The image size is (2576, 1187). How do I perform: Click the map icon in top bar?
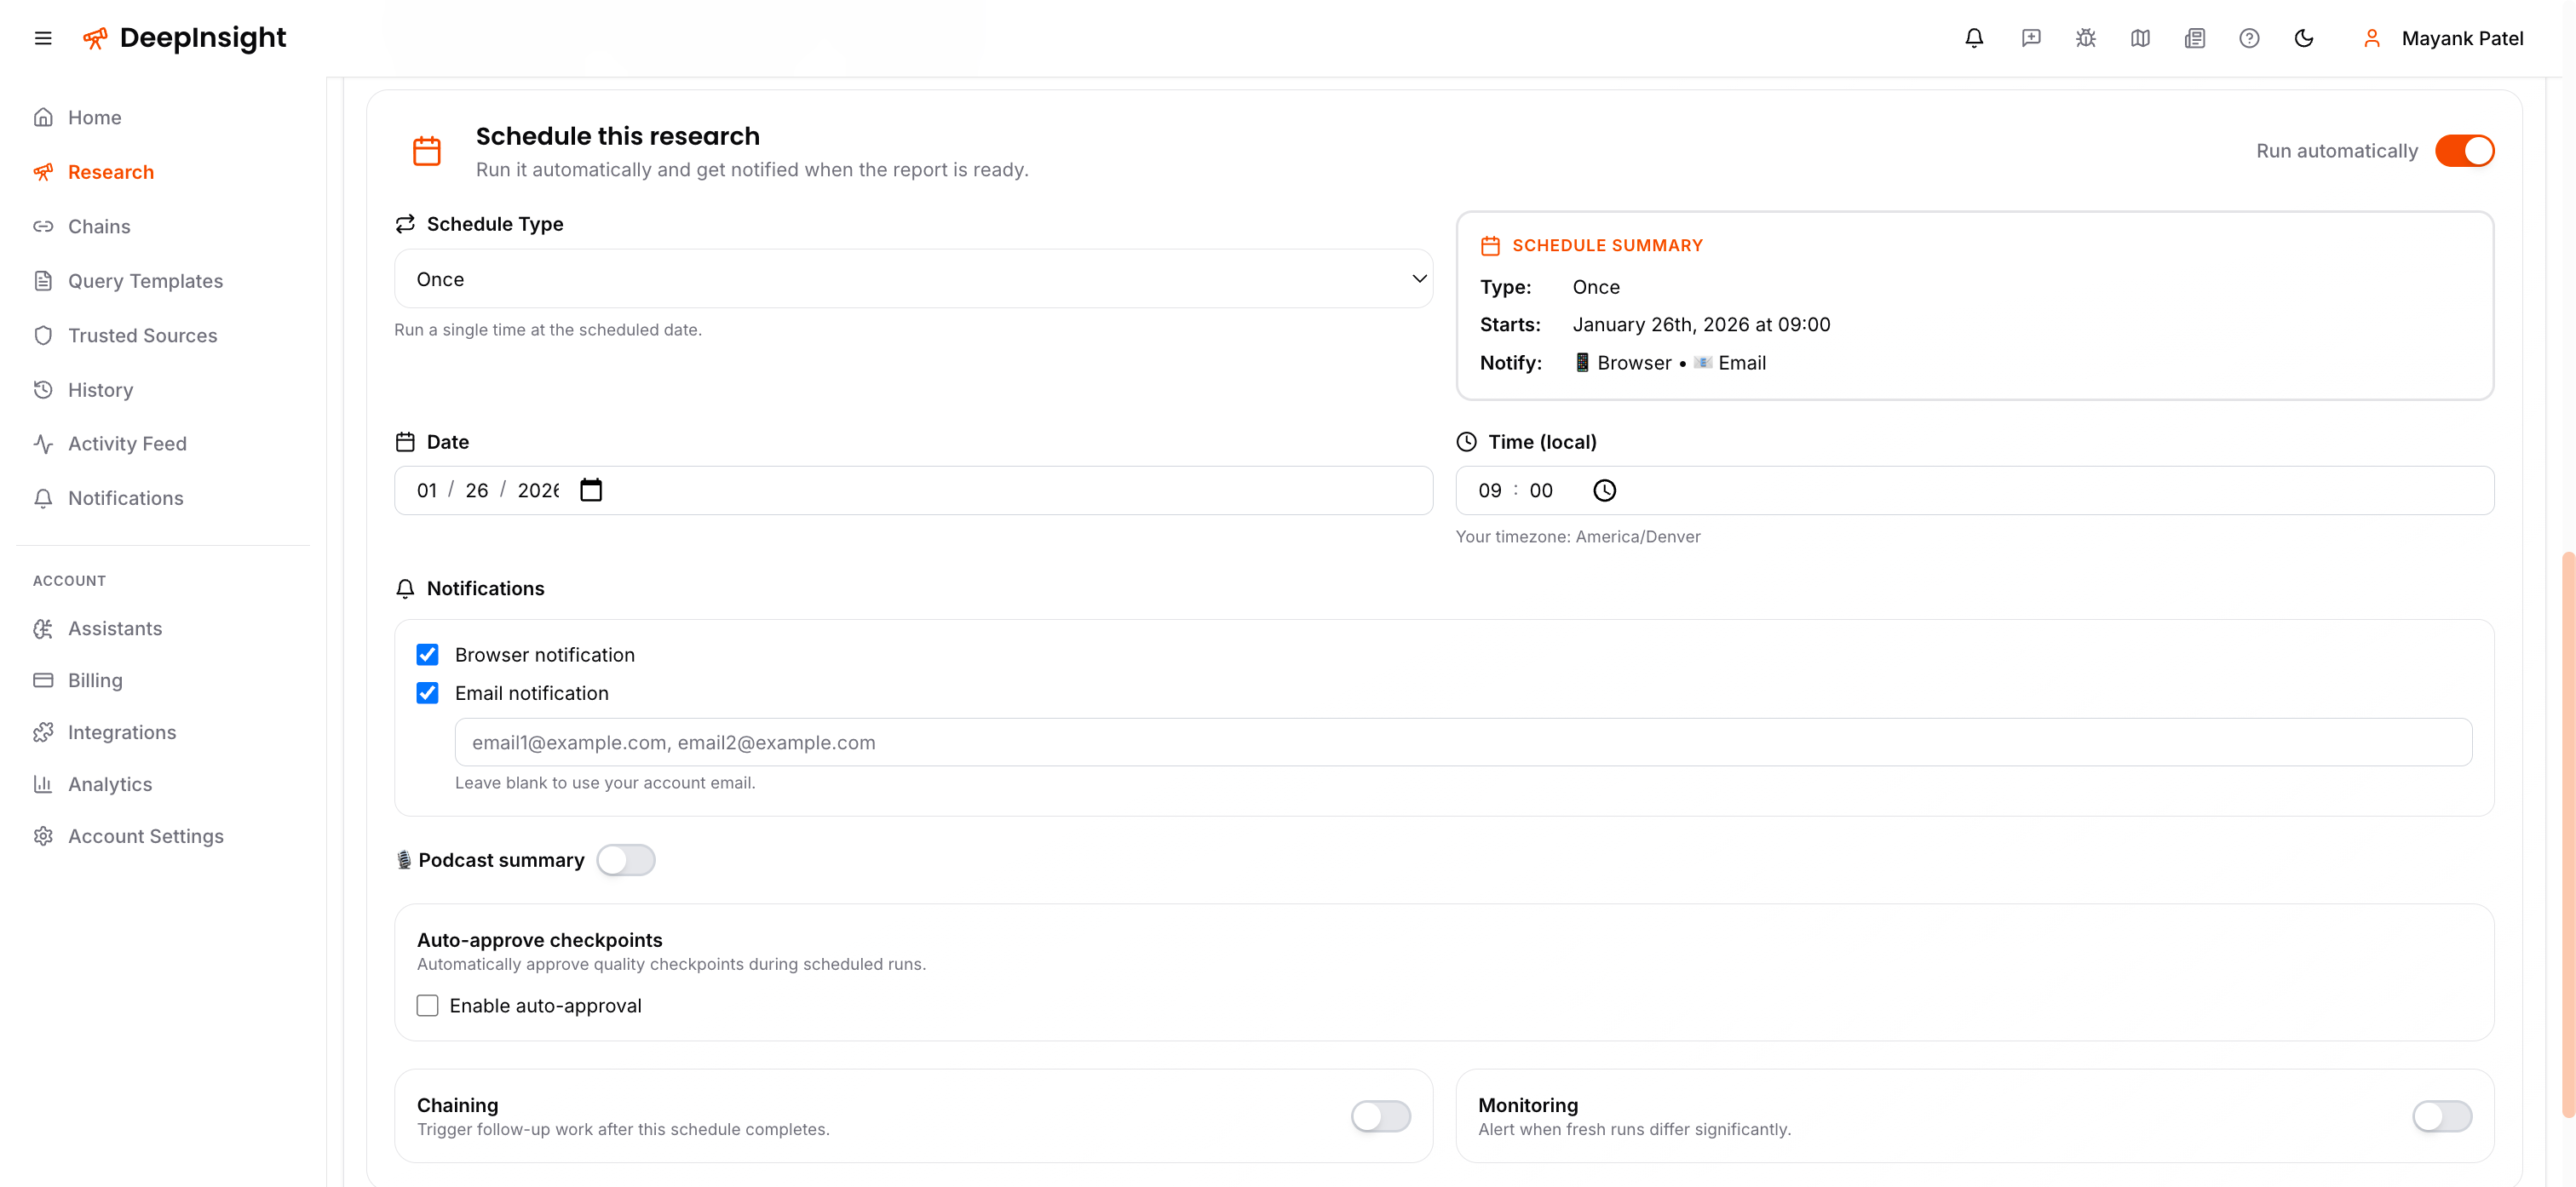[2140, 37]
